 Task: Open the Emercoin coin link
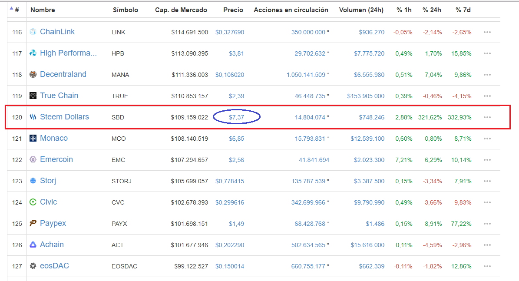(x=56, y=159)
